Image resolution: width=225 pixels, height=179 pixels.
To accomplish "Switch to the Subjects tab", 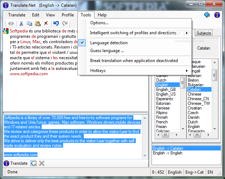I will 204,33.
